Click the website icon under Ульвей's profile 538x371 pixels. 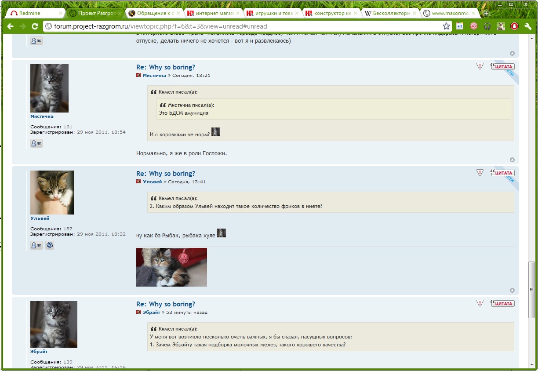50,245
